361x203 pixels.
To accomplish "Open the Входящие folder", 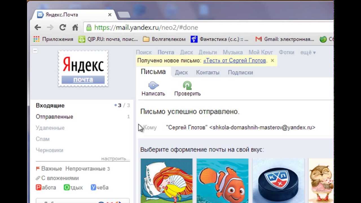I will click(50, 105).
